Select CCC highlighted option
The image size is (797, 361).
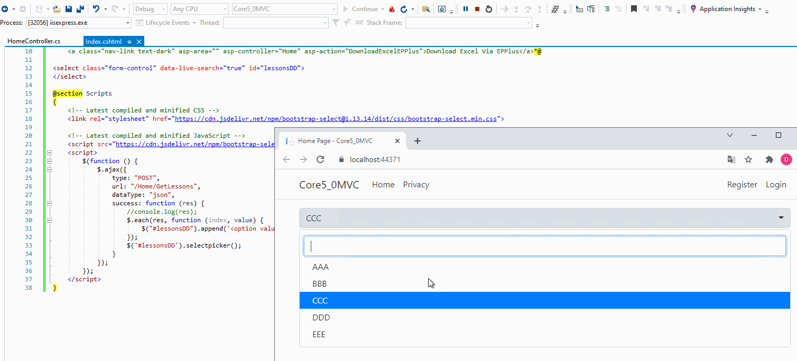(544, 301)
